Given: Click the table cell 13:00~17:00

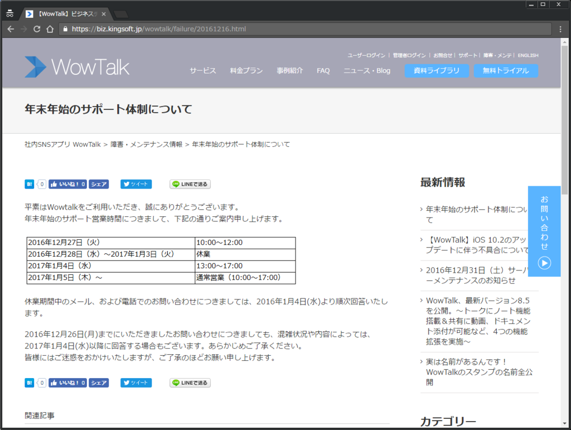Looking at the screenshot, I should 245,266.
